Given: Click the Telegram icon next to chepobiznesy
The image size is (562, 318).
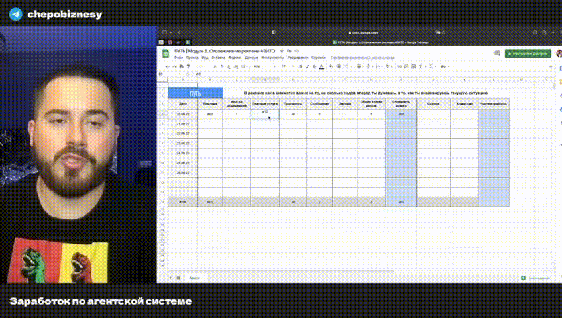Looking at the screenshot, I should point(16,15).
